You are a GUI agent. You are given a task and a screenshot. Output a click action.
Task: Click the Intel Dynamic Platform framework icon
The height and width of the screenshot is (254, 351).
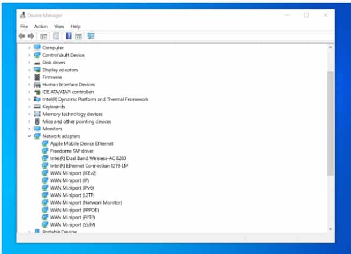click(37, 99)
